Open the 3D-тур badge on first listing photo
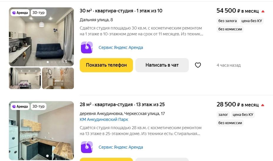 click(38, 13)
